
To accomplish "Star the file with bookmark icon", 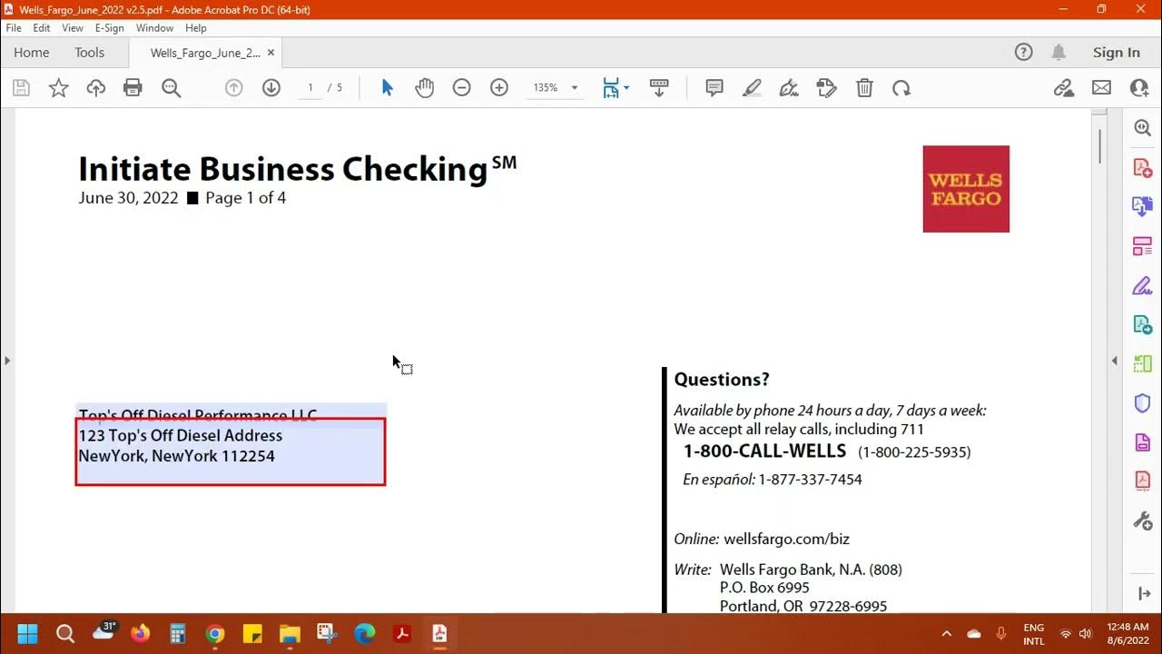I will [x=58, y=88].
